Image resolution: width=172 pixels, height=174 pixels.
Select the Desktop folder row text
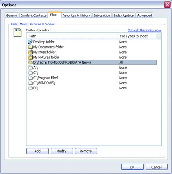pos(44,42)
